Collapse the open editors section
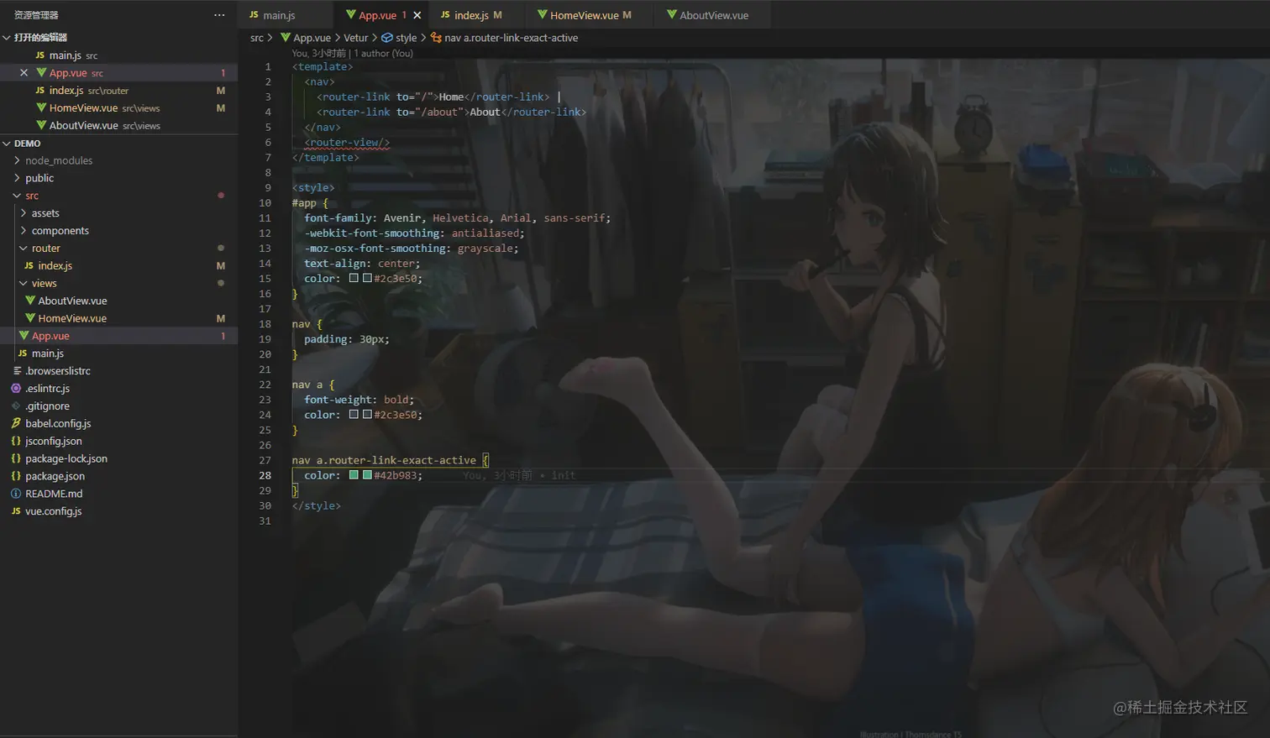Screen dimensions: 1270x738 point(39,38)
